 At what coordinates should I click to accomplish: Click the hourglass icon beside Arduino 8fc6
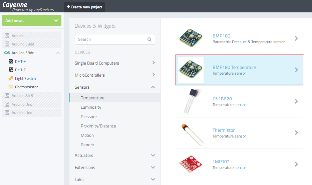pyautogui.click(x=7, y=96)
